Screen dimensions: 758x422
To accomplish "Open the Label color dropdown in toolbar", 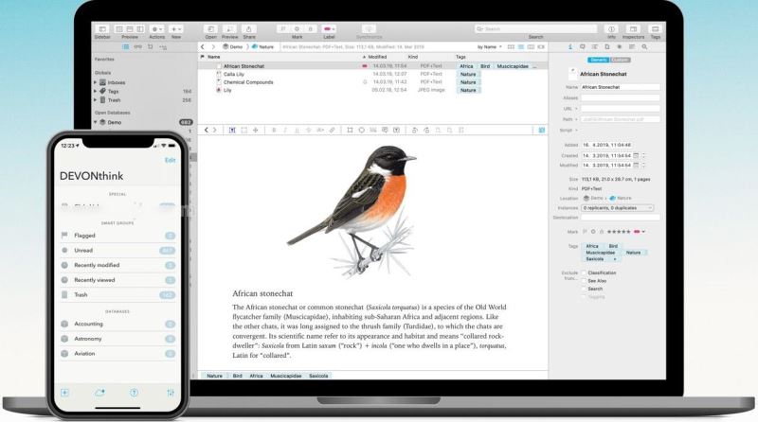I will point(329,29).
